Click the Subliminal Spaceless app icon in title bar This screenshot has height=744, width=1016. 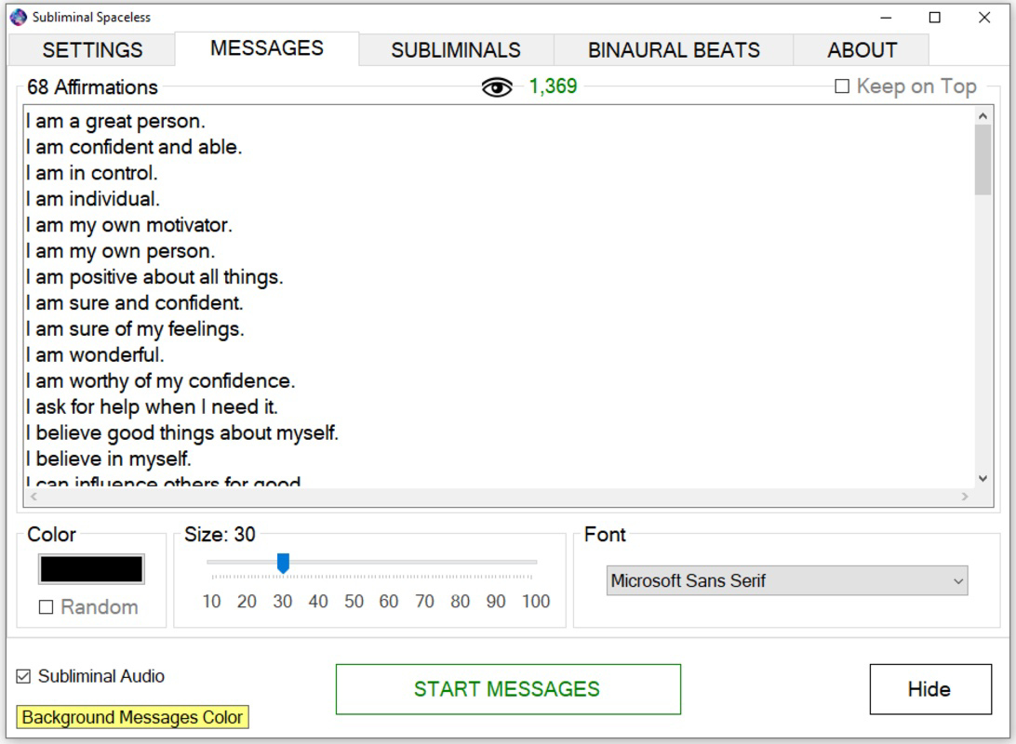17,16
